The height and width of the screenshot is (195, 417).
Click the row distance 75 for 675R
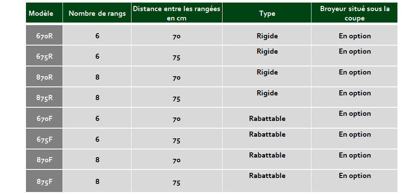coord(177,56)
